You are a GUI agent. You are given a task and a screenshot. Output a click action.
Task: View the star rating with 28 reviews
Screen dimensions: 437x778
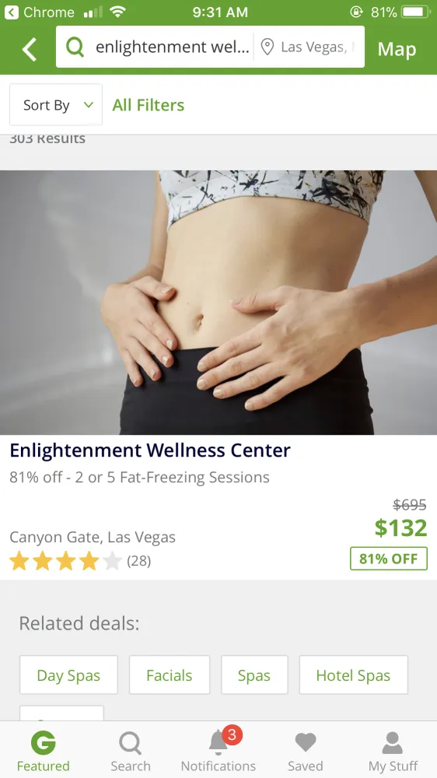(80, 561)
